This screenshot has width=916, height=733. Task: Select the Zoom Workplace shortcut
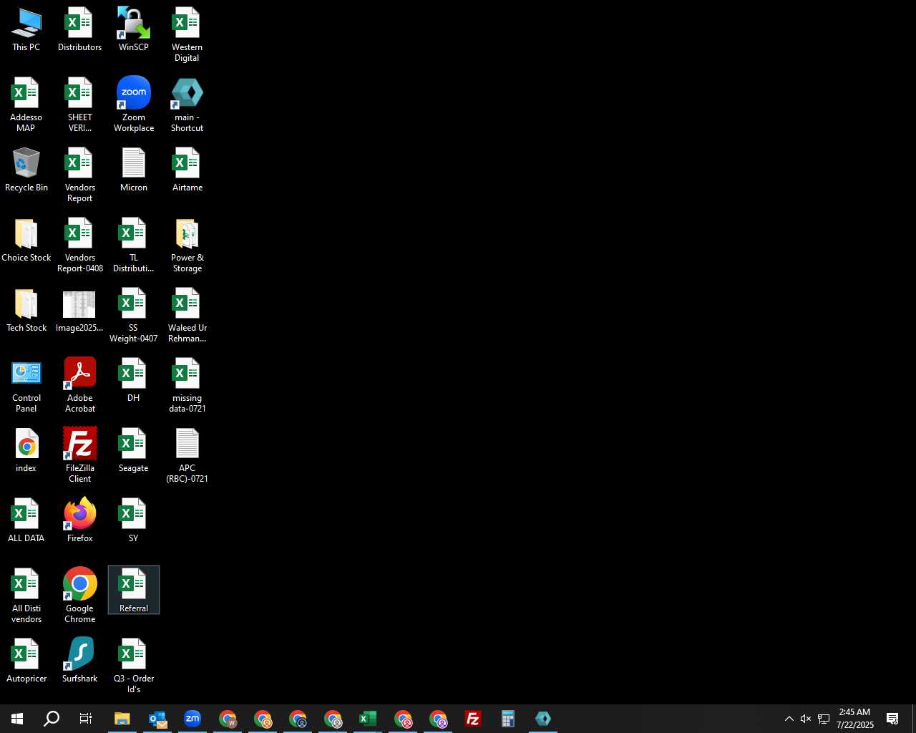(134, 105)
